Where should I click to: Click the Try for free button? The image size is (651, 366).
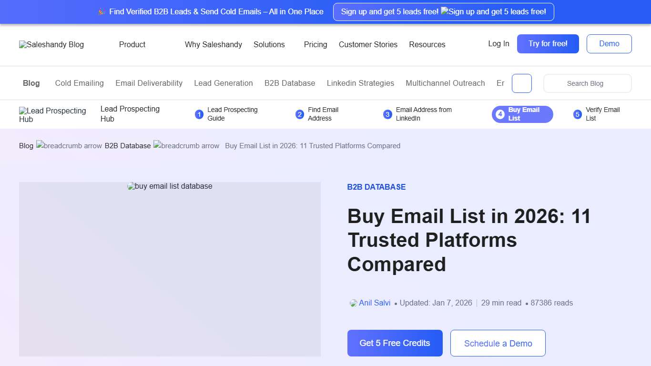tap(548, 44)
